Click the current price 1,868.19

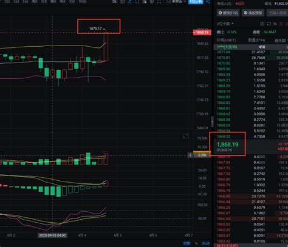tap(228, 144)
